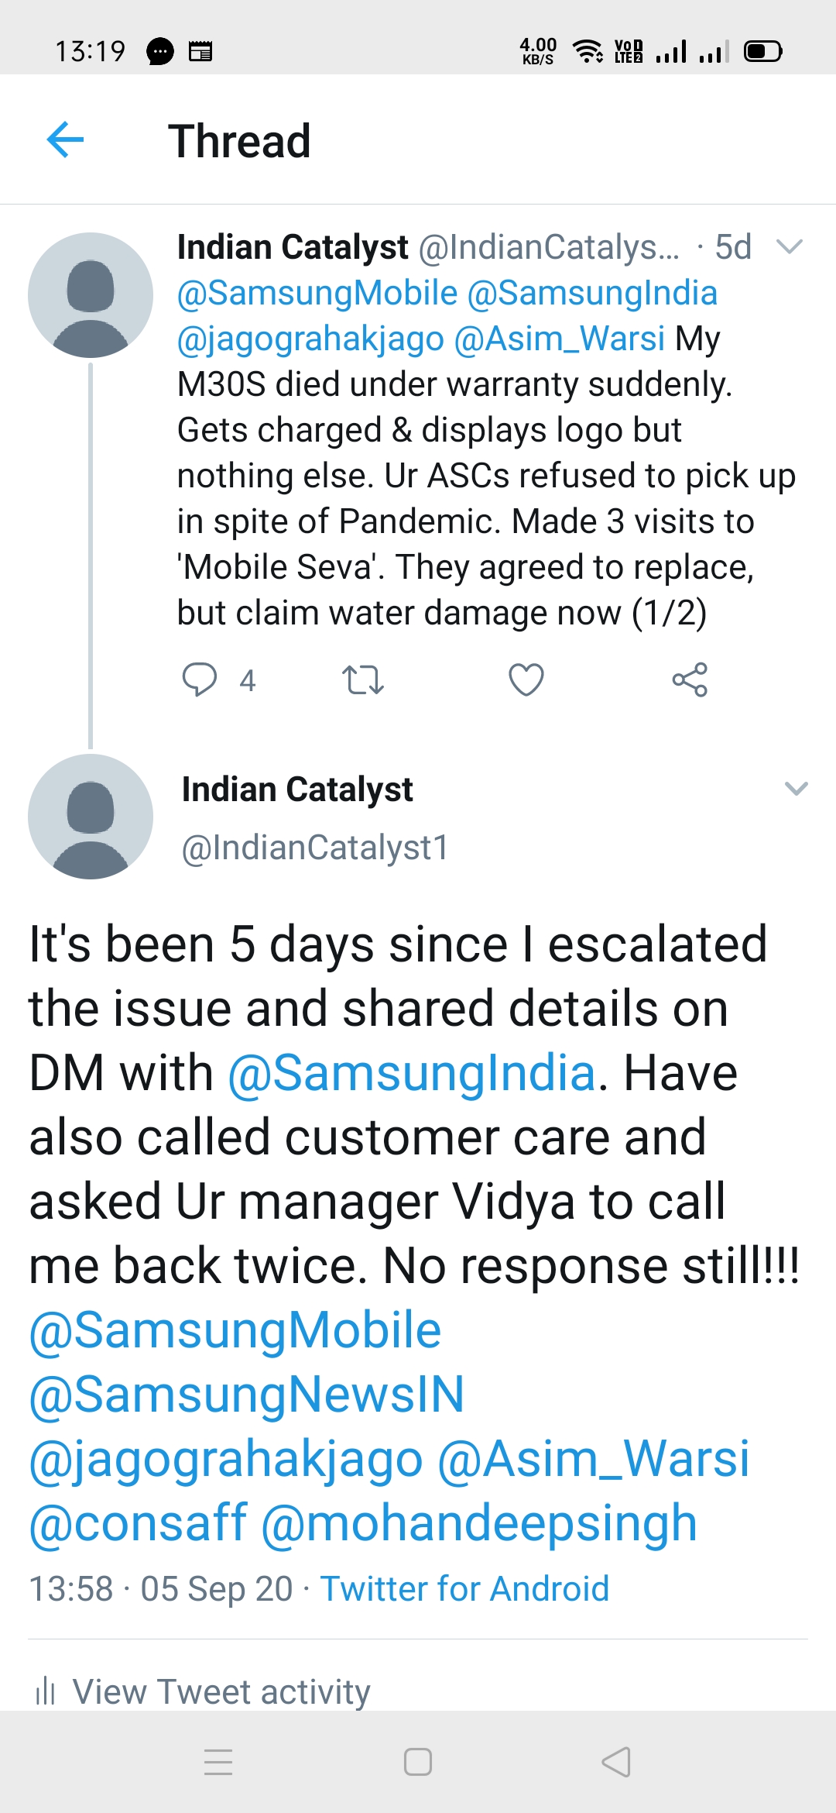Open Android recent apps menu button

pos(218,1762)
